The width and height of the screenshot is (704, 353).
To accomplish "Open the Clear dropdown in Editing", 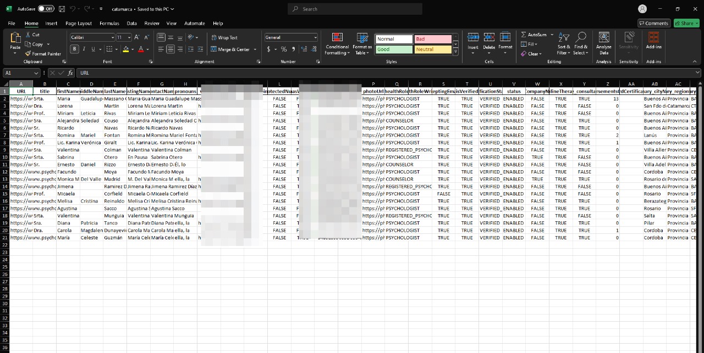I will click(531, 54).
